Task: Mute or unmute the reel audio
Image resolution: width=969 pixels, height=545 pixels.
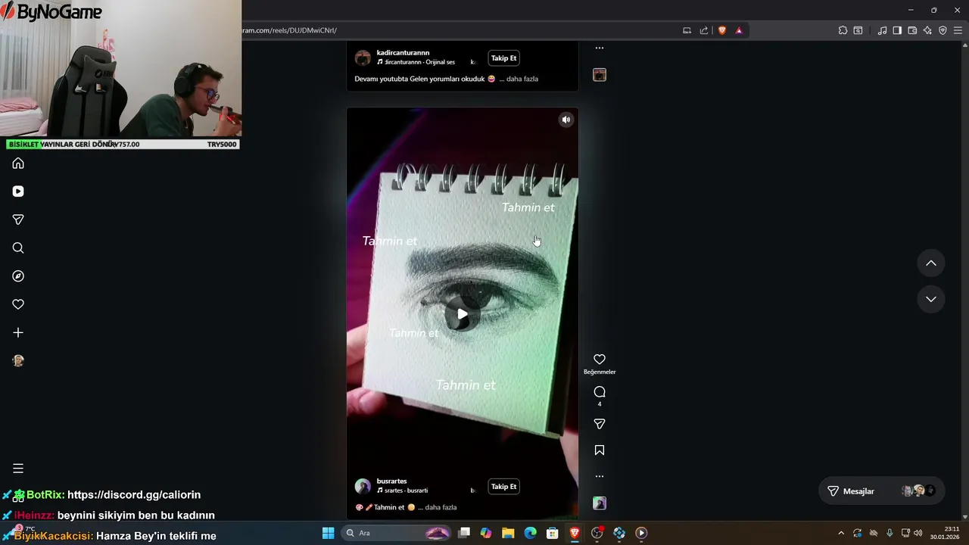Action: [566, 120]
